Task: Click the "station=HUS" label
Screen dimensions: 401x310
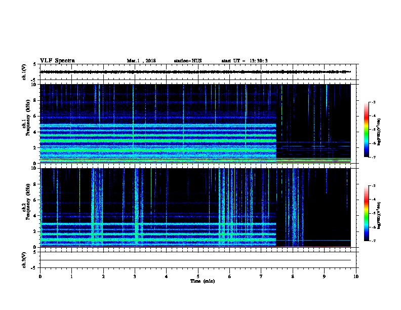Action: 188,61
